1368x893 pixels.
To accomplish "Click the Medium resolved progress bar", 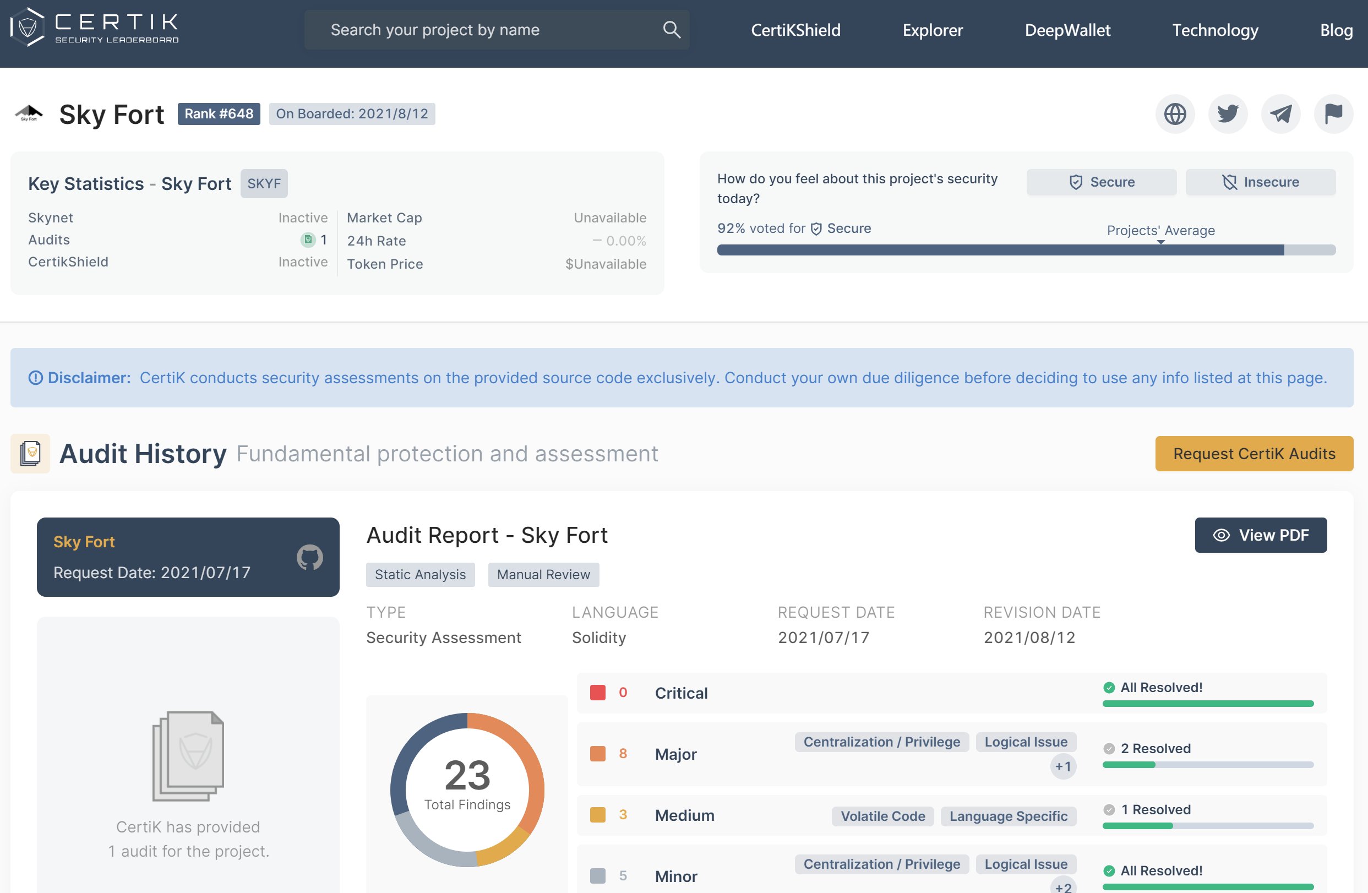I will [1208, 826].
